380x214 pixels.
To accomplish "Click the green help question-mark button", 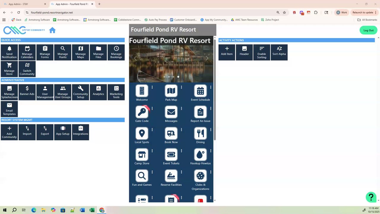I will tap(371, 197).
